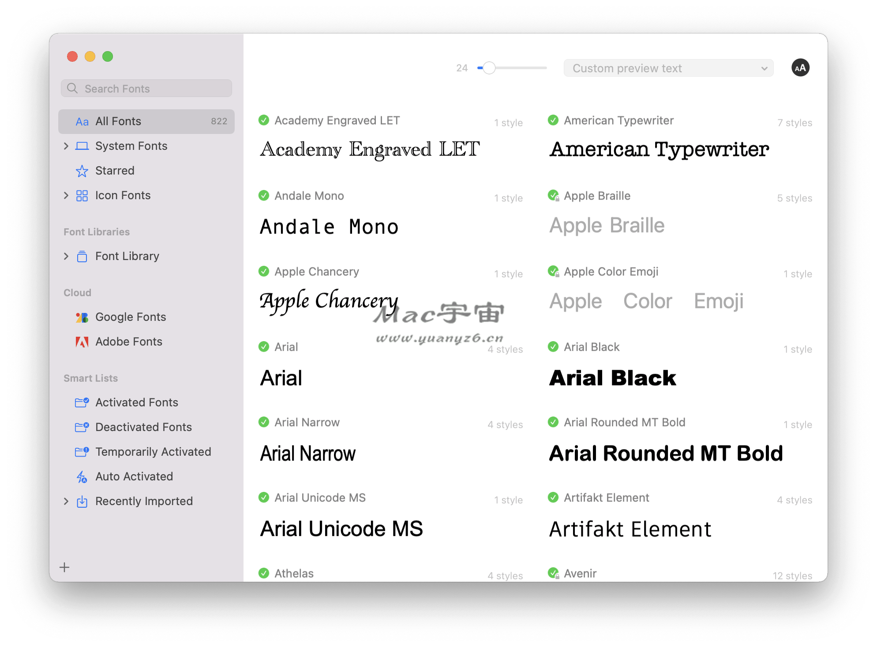
Task: Toggle activation of Arial Narrow
Action: click(264, 422)
